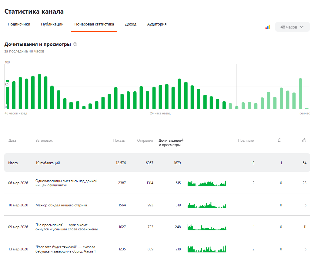Sort table by Показы column
The height and width of the screenshot is (268, 311).
119,141
